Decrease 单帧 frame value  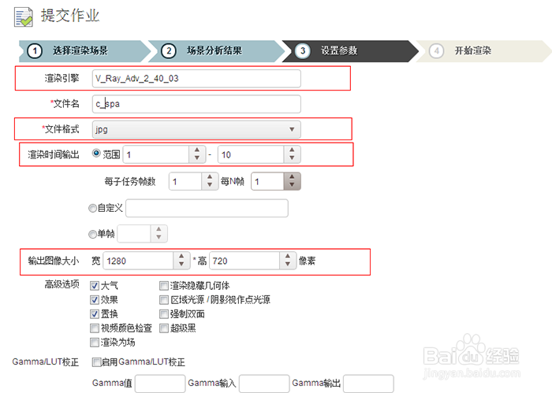click(159, 238)
